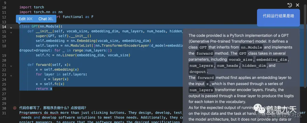Collapse the forward method fold arrow at line 21
This screenshot has height=123, width=307.
pyautogui.click(x=11, y=66)
